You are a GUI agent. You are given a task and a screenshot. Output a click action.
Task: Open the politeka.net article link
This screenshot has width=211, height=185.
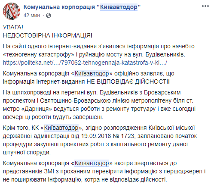[x=85, y=63]
